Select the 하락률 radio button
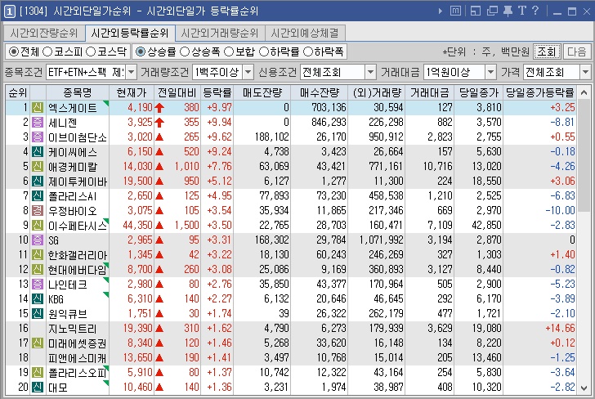Viewport: 595px width, 399px height. point(264,52)
